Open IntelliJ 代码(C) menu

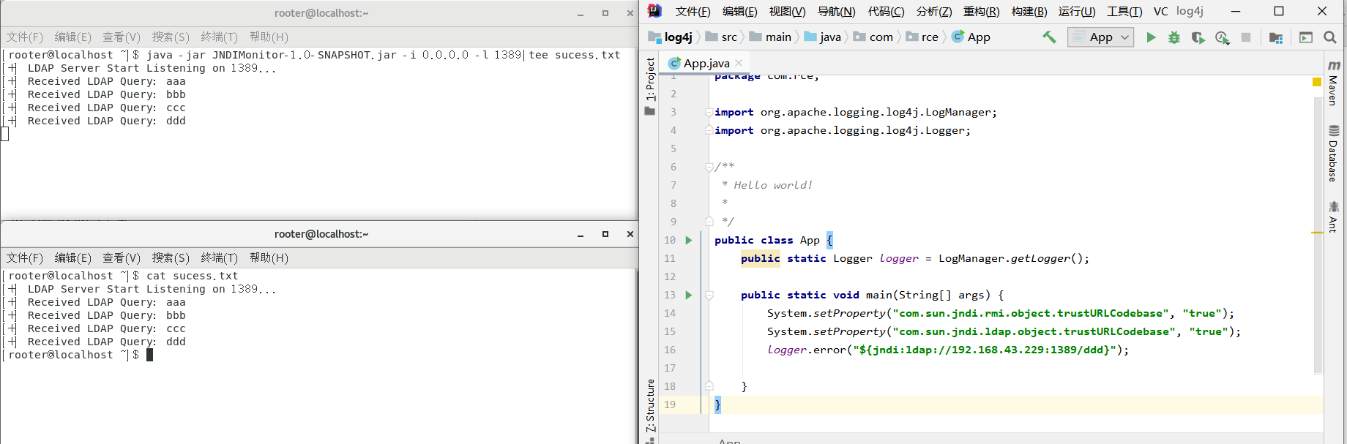pyautogui.click(x=886, y=11)
